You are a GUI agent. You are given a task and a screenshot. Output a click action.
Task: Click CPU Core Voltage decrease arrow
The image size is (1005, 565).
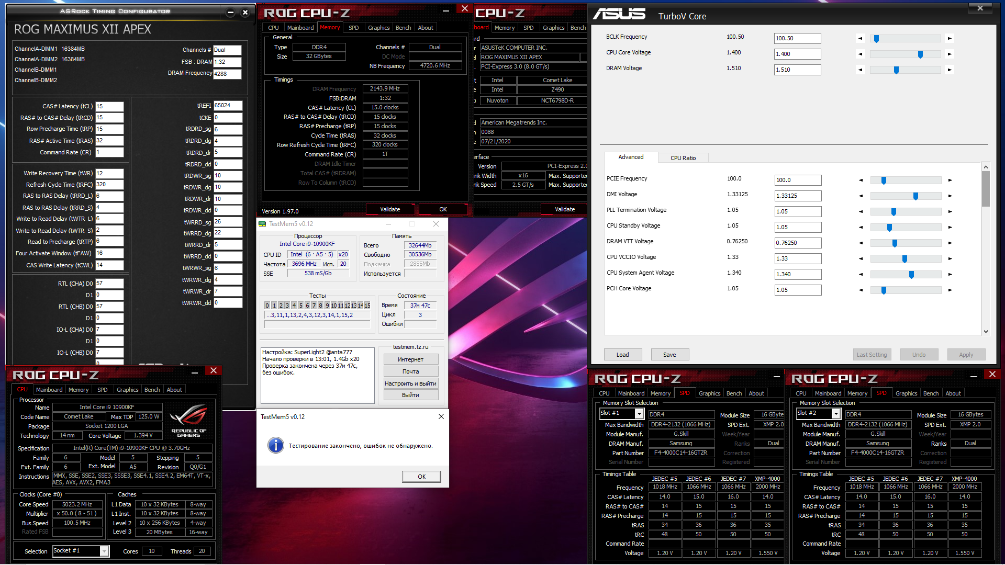(860, 54)
